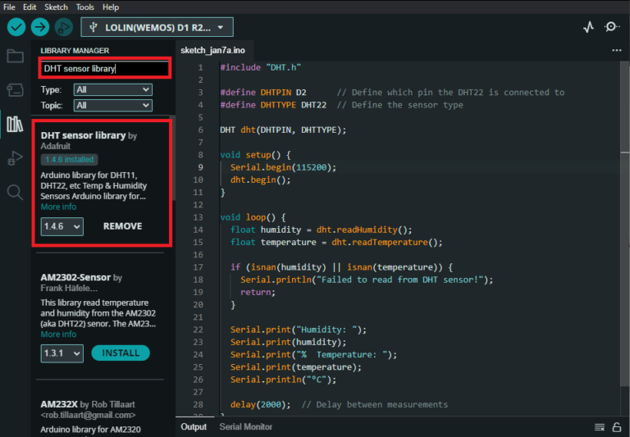Screen dimensions: 630x437
Task: Click the Verify checkmark button
Action: point(16,27)
